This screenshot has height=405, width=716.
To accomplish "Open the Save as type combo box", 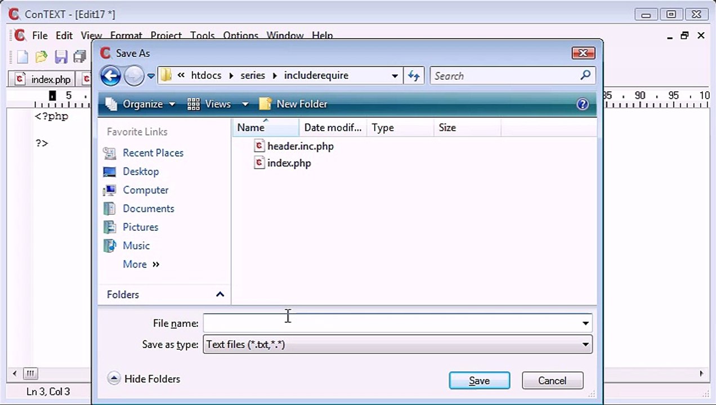I will 397,345.
